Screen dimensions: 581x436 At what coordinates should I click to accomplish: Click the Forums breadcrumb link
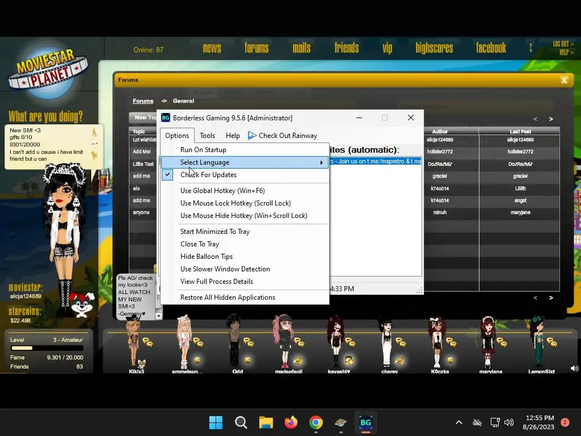(x=143, y=101)
